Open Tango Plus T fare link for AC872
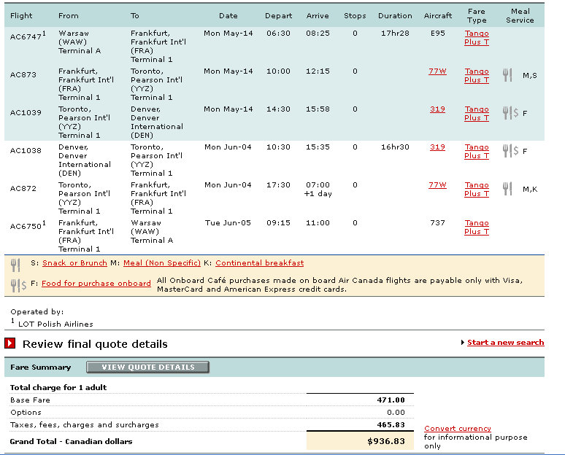The image size is (565, 455). 477,189
